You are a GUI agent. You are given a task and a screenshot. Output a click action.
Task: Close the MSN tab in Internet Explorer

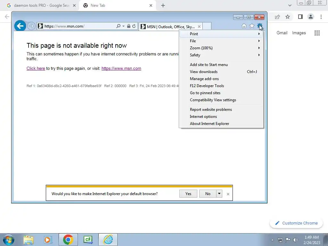(199, 27)
